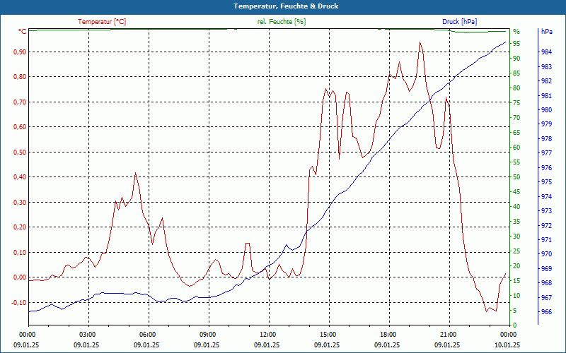The height and width of the screenshot is (353, 566).
Task: Click the '0,00' temperature axis value
Action: point(21,277)
